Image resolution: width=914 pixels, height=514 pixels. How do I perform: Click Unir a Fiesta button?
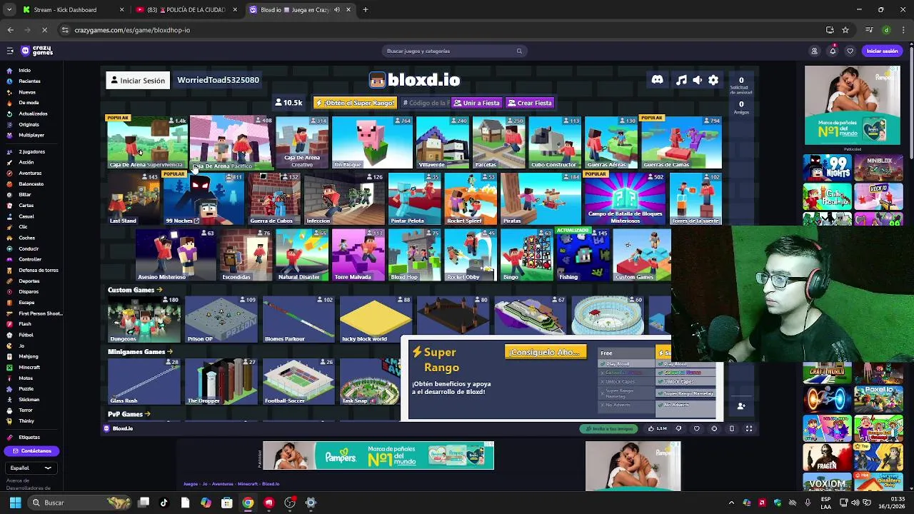[476, 103]
